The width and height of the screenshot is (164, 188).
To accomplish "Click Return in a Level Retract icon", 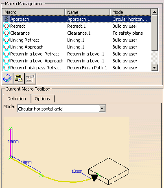I will pos(7,53).
